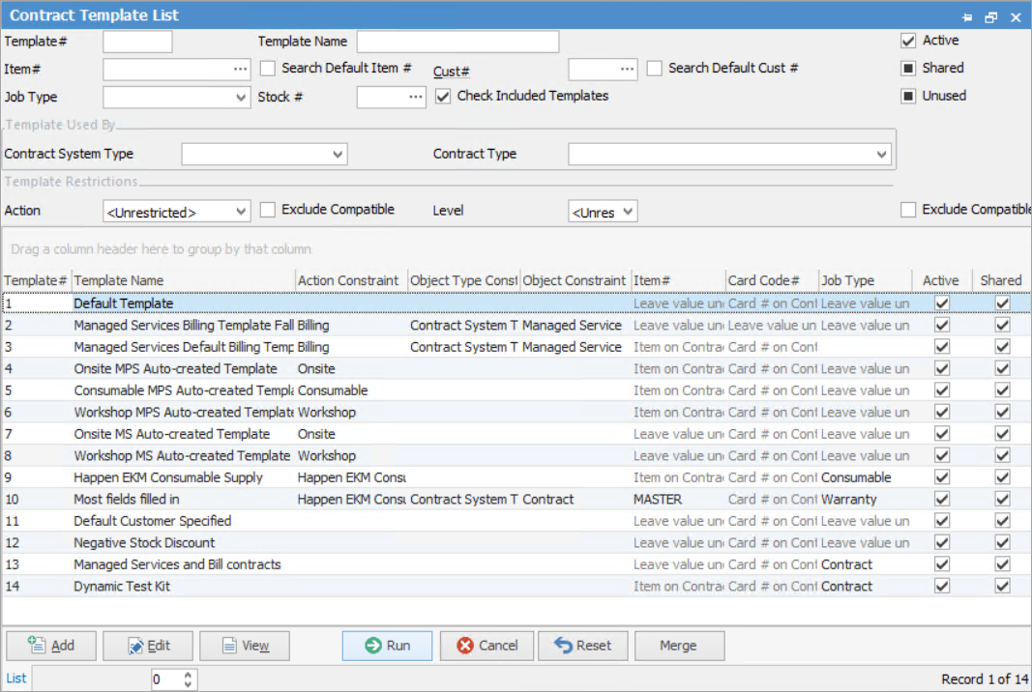
Task: Expand the Contract System Type dropdown
Action: [x=338, y=154]
